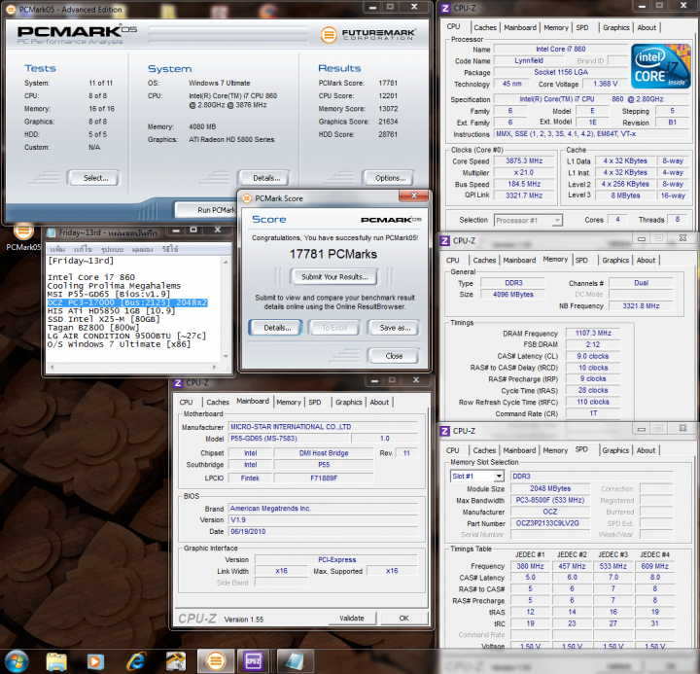Click Core Speed value 3875.3 MHz
Image resolution: width=700 pixels, height=674 pixels.
tap(524, 160)
